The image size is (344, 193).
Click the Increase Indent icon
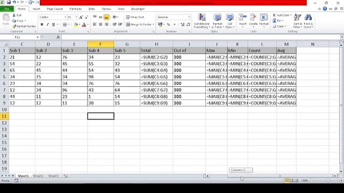120,25
